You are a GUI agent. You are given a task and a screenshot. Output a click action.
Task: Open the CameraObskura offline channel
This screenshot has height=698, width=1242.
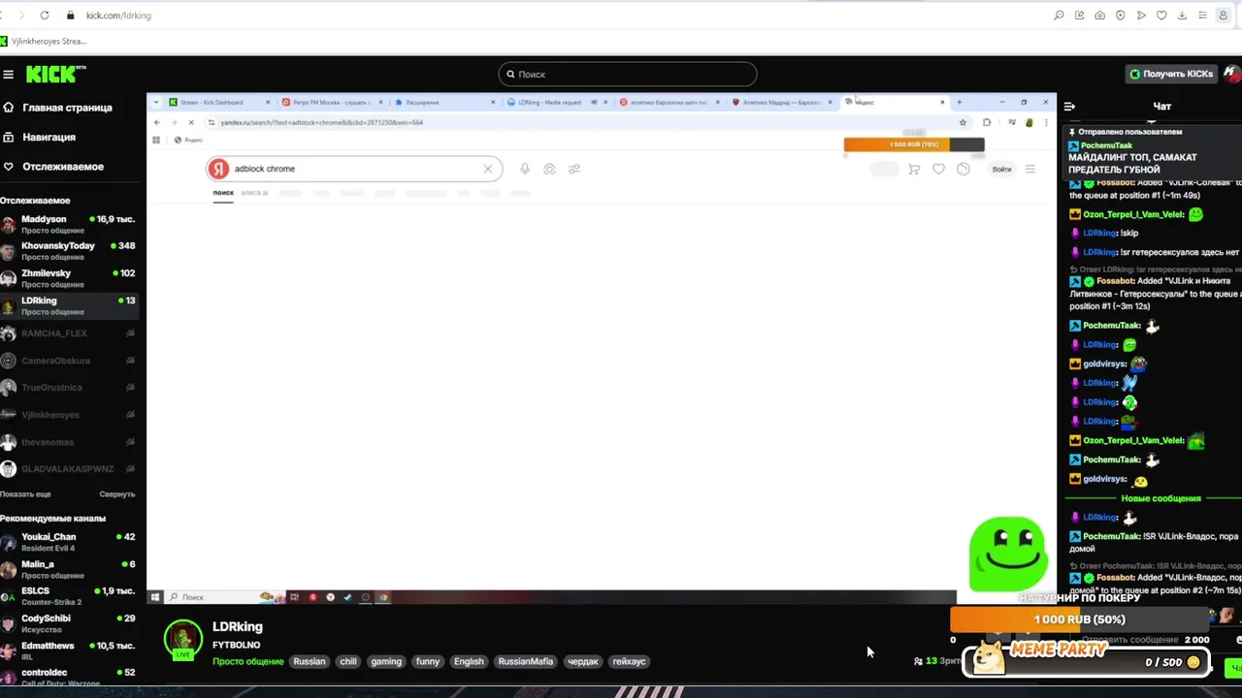(69, 361)
